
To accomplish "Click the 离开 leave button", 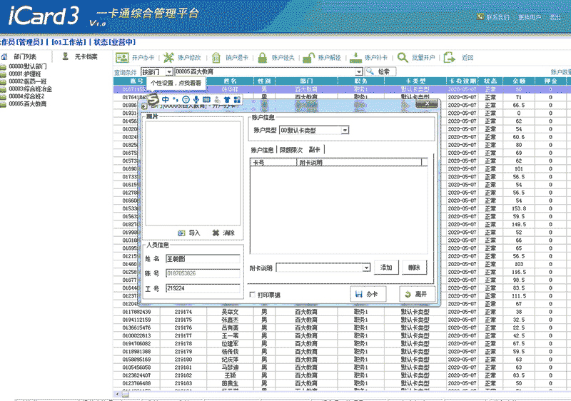I will click(x=417, y=294).
